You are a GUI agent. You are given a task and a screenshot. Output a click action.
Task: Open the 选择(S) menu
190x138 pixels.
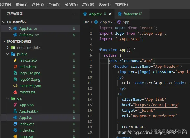[38, 5]
